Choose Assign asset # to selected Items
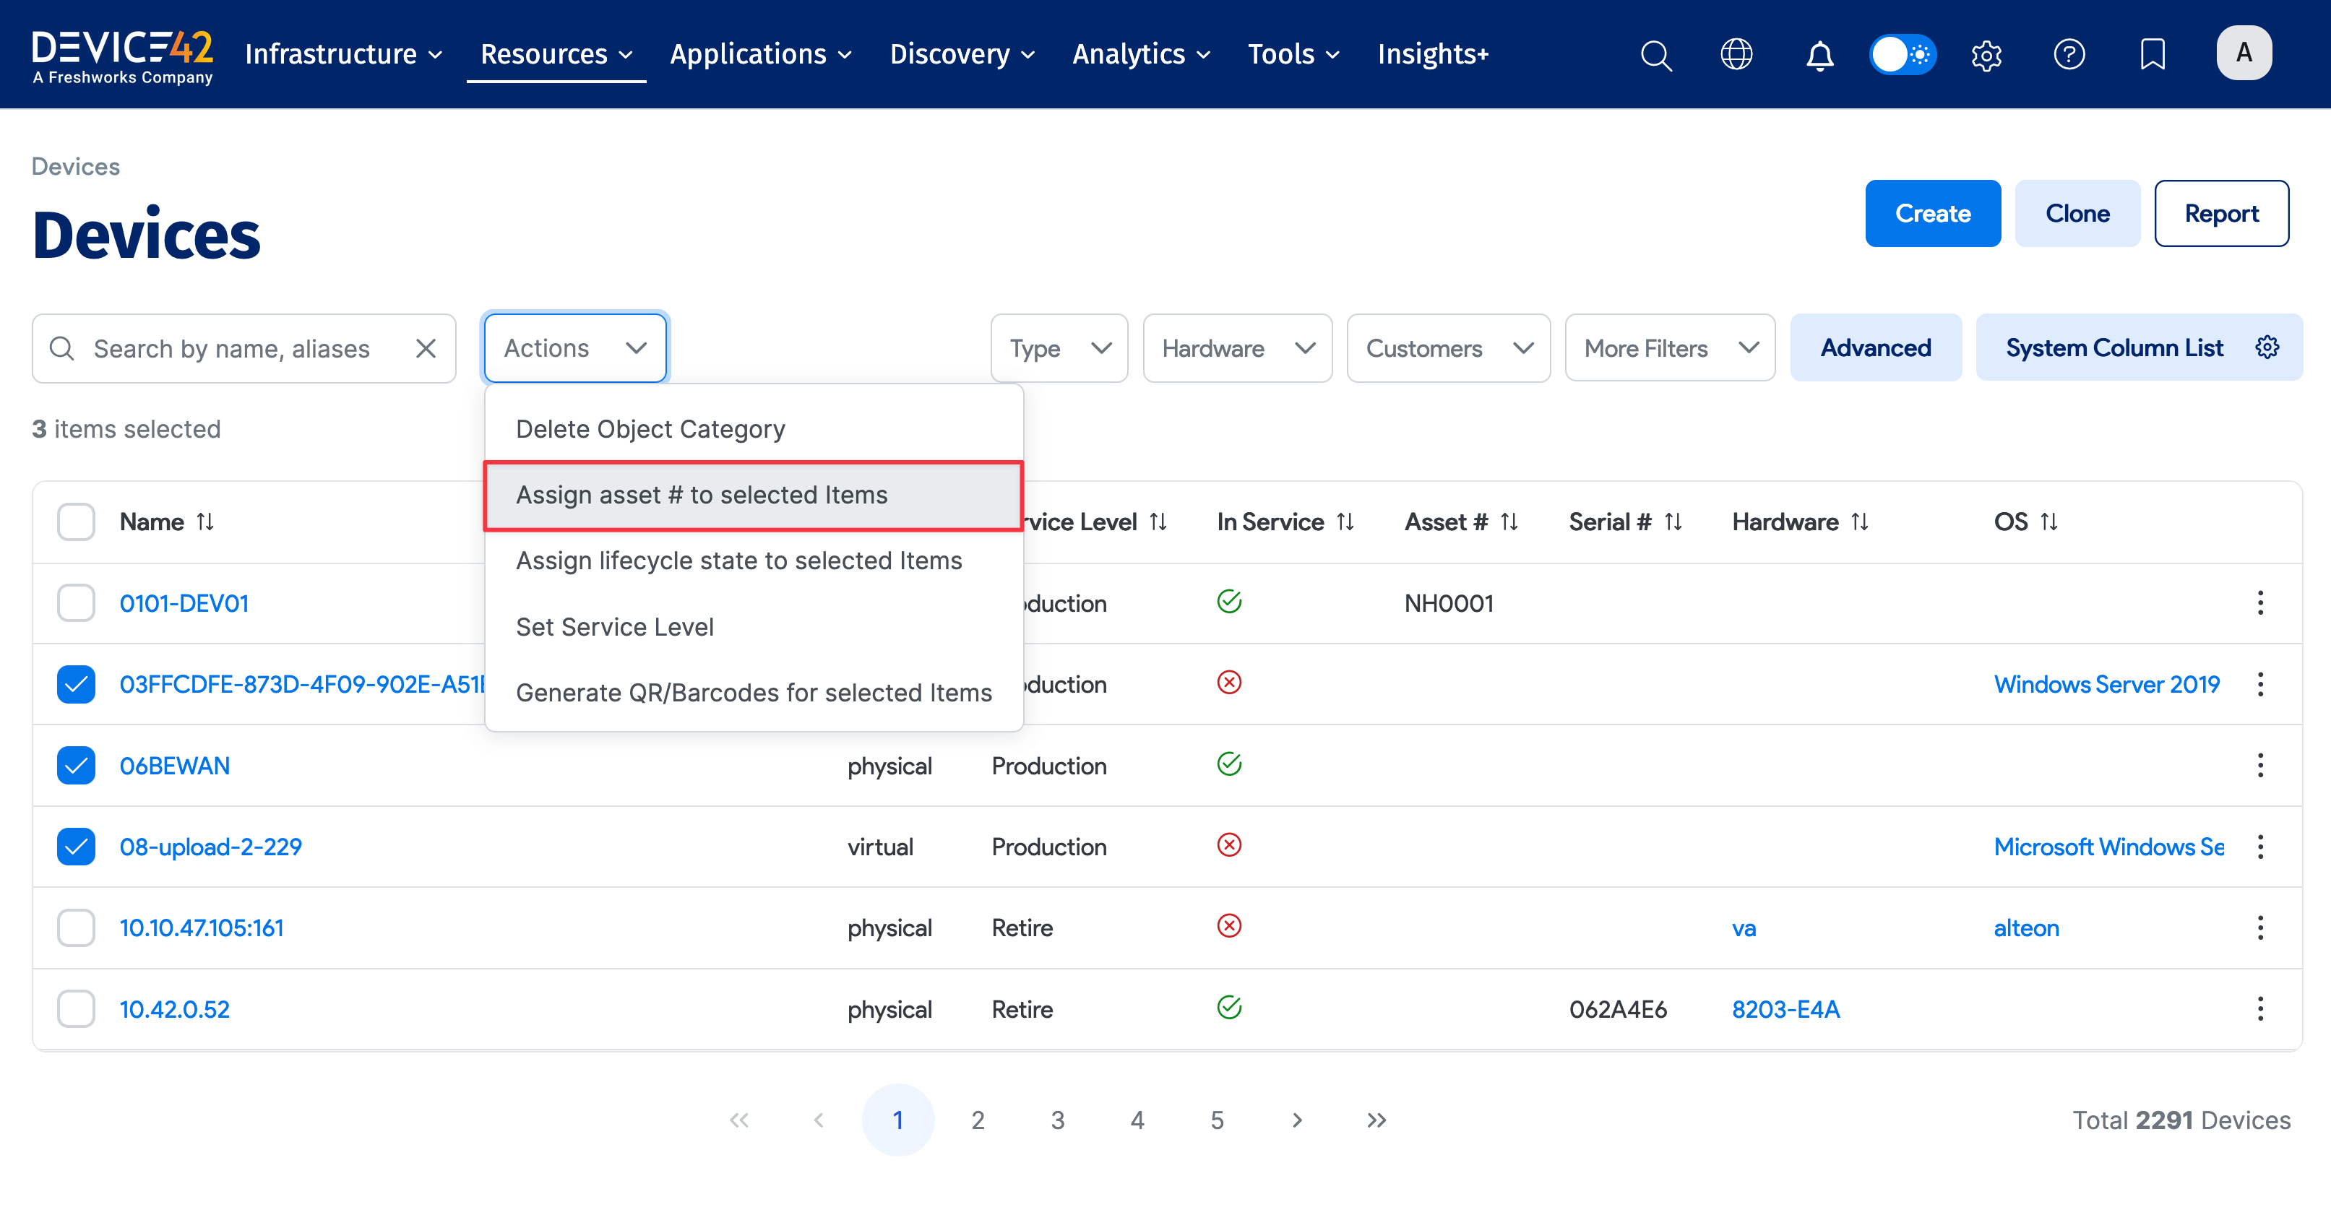 click(702, 495)
